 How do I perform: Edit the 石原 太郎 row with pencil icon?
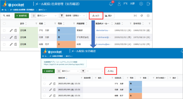click(x=11, y=37)
